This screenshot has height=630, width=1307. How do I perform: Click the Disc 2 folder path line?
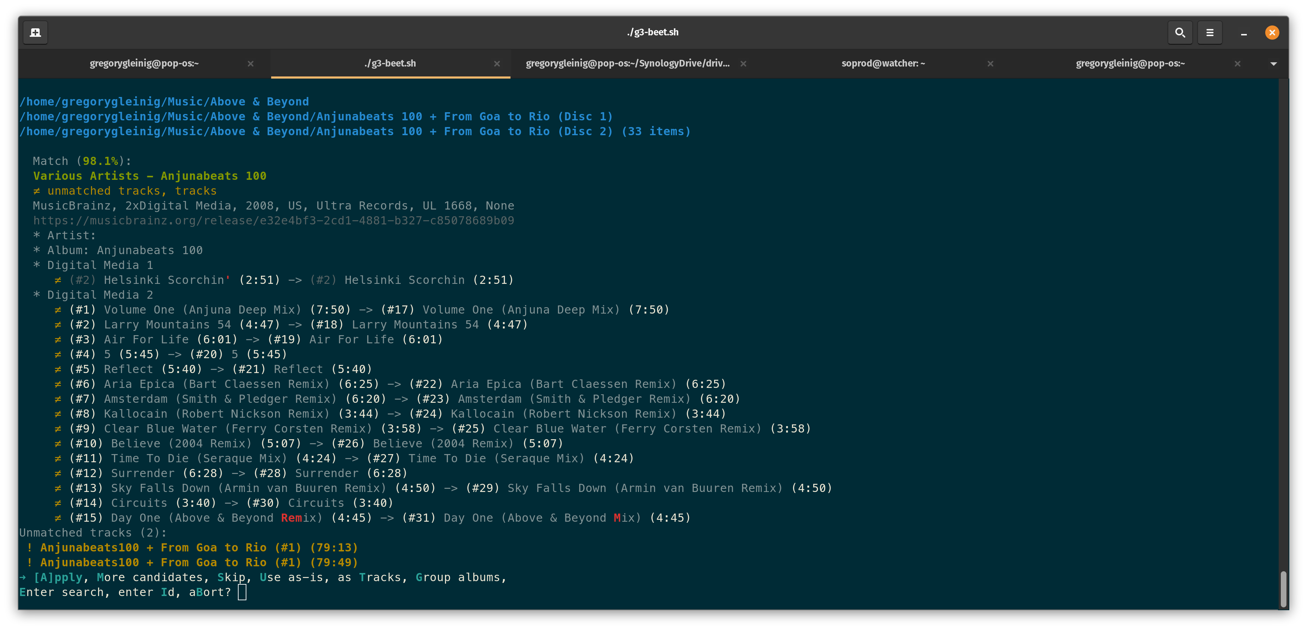[355, 131]
